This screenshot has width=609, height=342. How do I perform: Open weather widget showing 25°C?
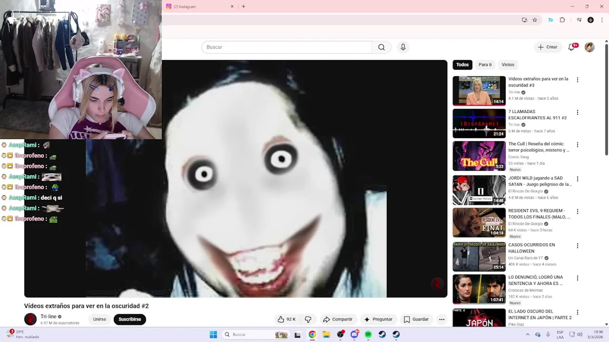[x=23, y=334]
